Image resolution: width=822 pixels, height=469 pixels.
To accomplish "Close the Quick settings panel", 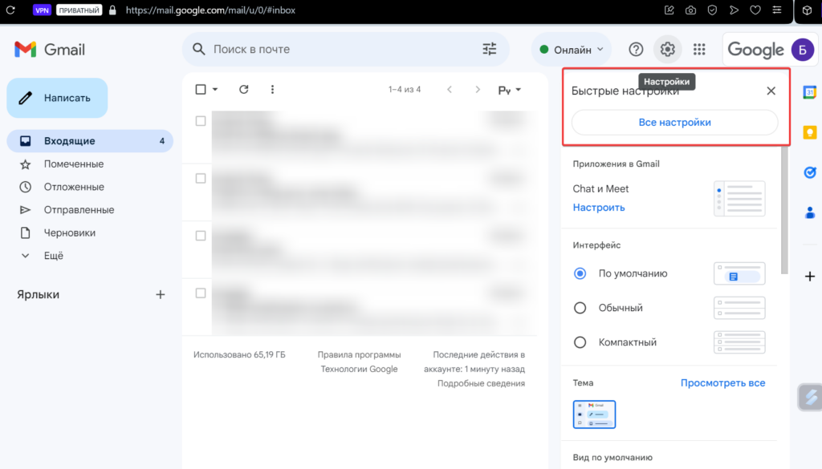I will (x=771, y=91).
